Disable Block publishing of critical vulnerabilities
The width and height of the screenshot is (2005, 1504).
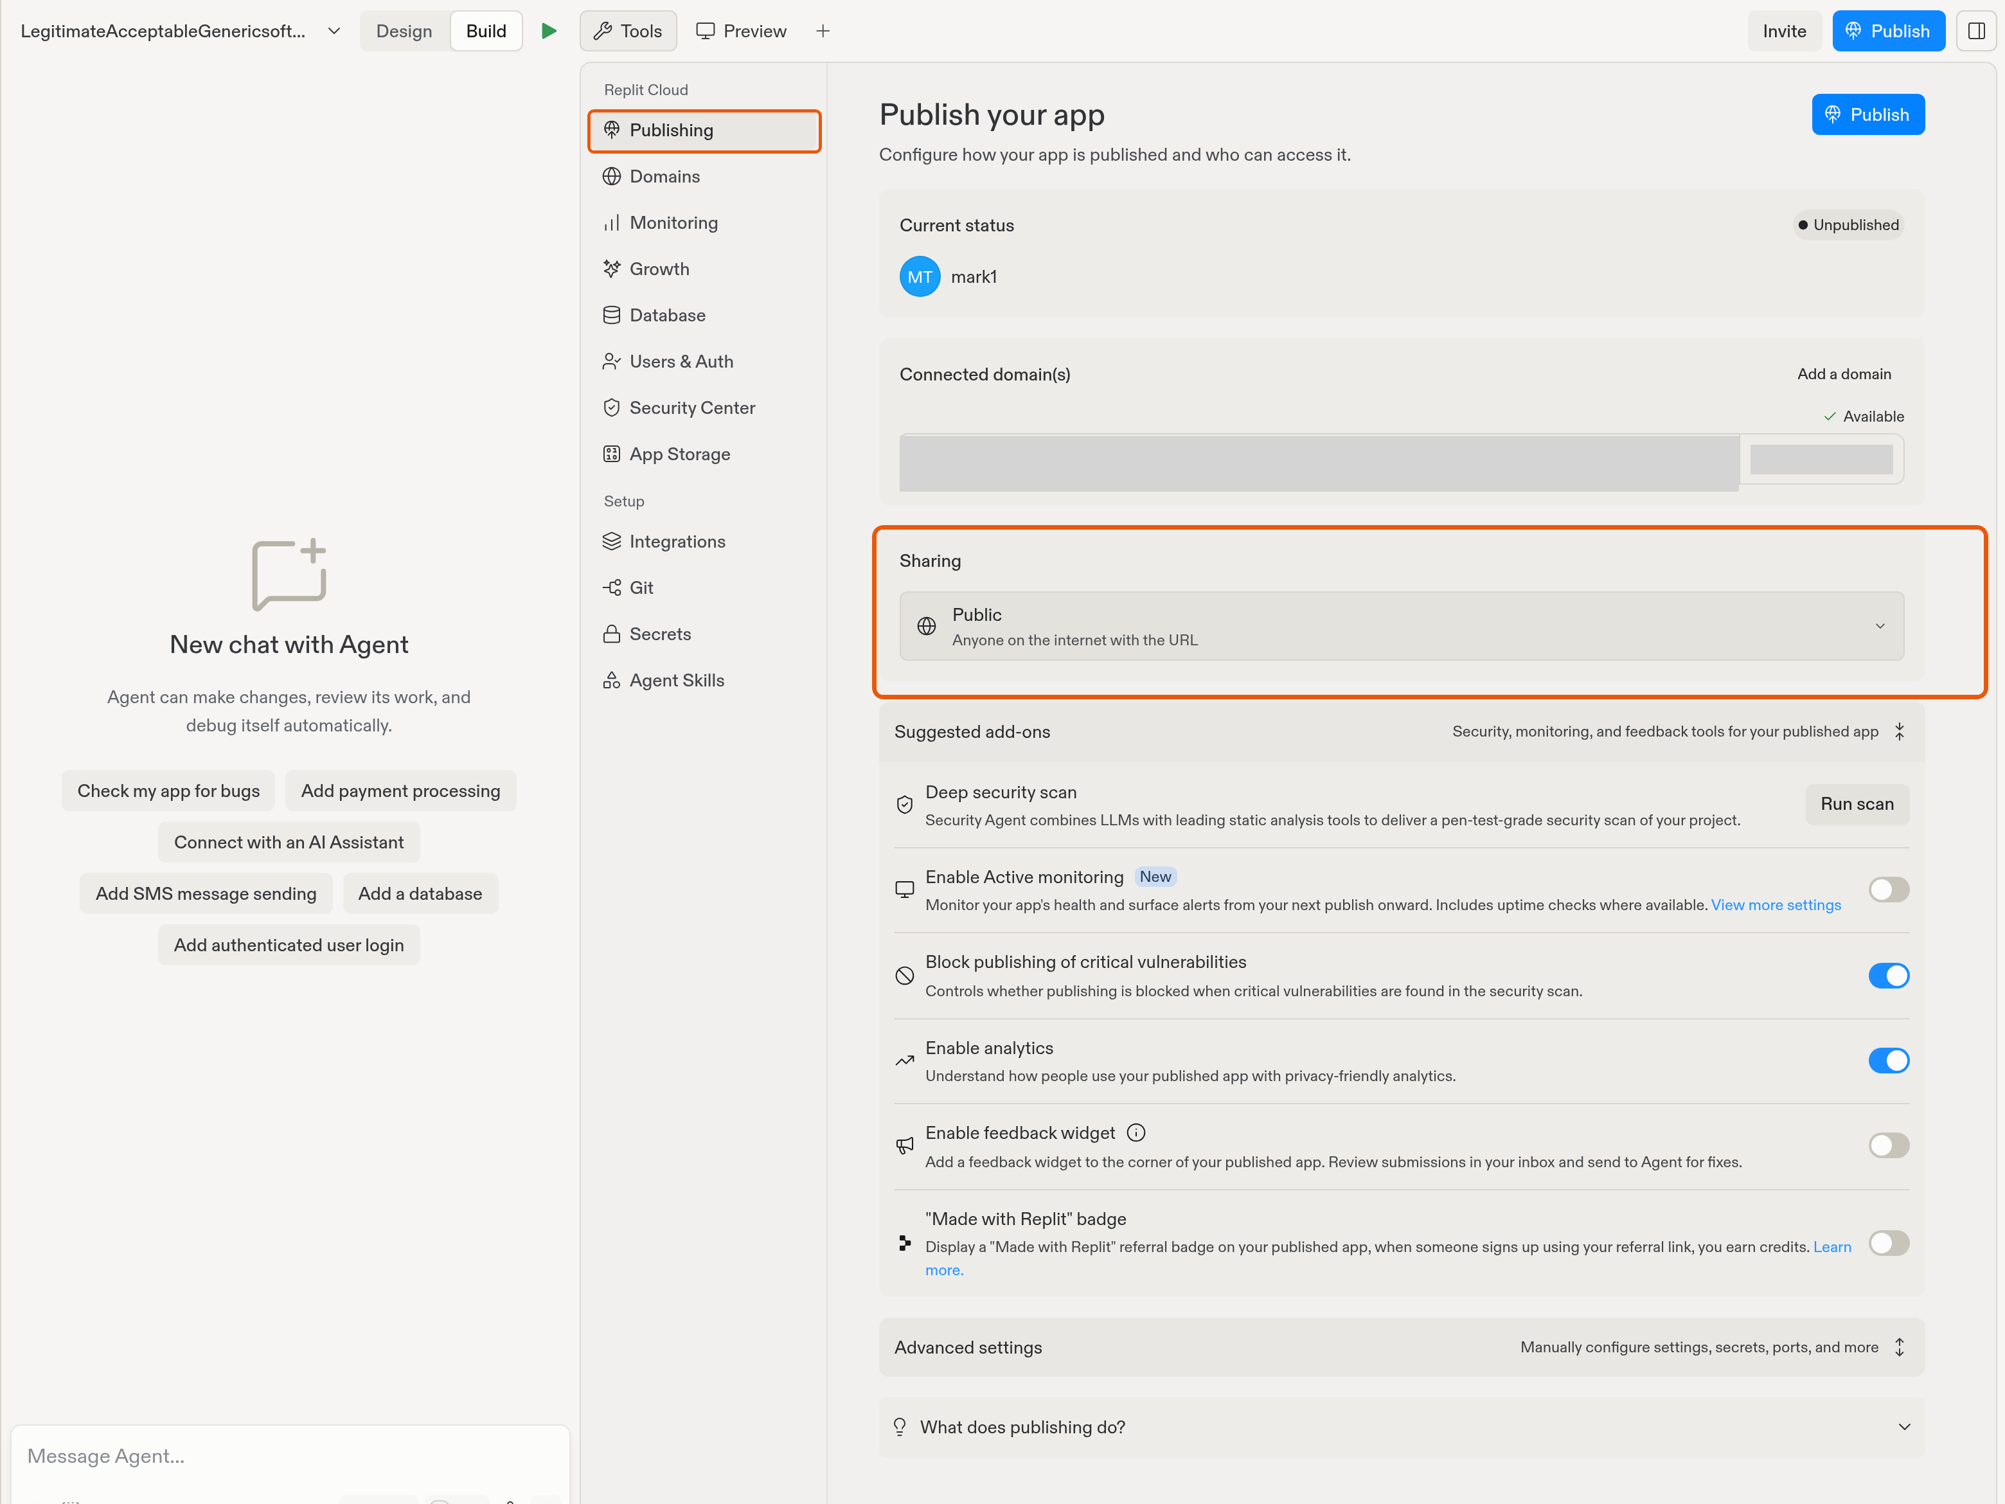click(1889, 976)
